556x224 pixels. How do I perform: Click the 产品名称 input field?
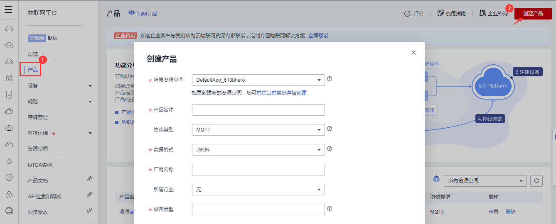coord(258,110)
